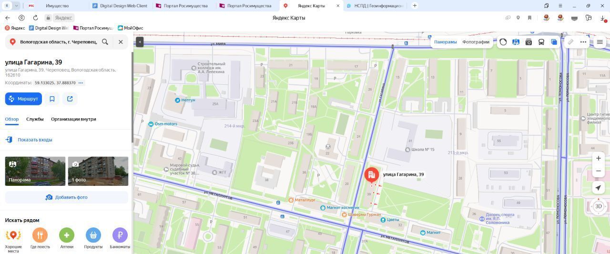Open МойОфис bookmark
The image size is (610, 254).
click(x=131, y=28)
